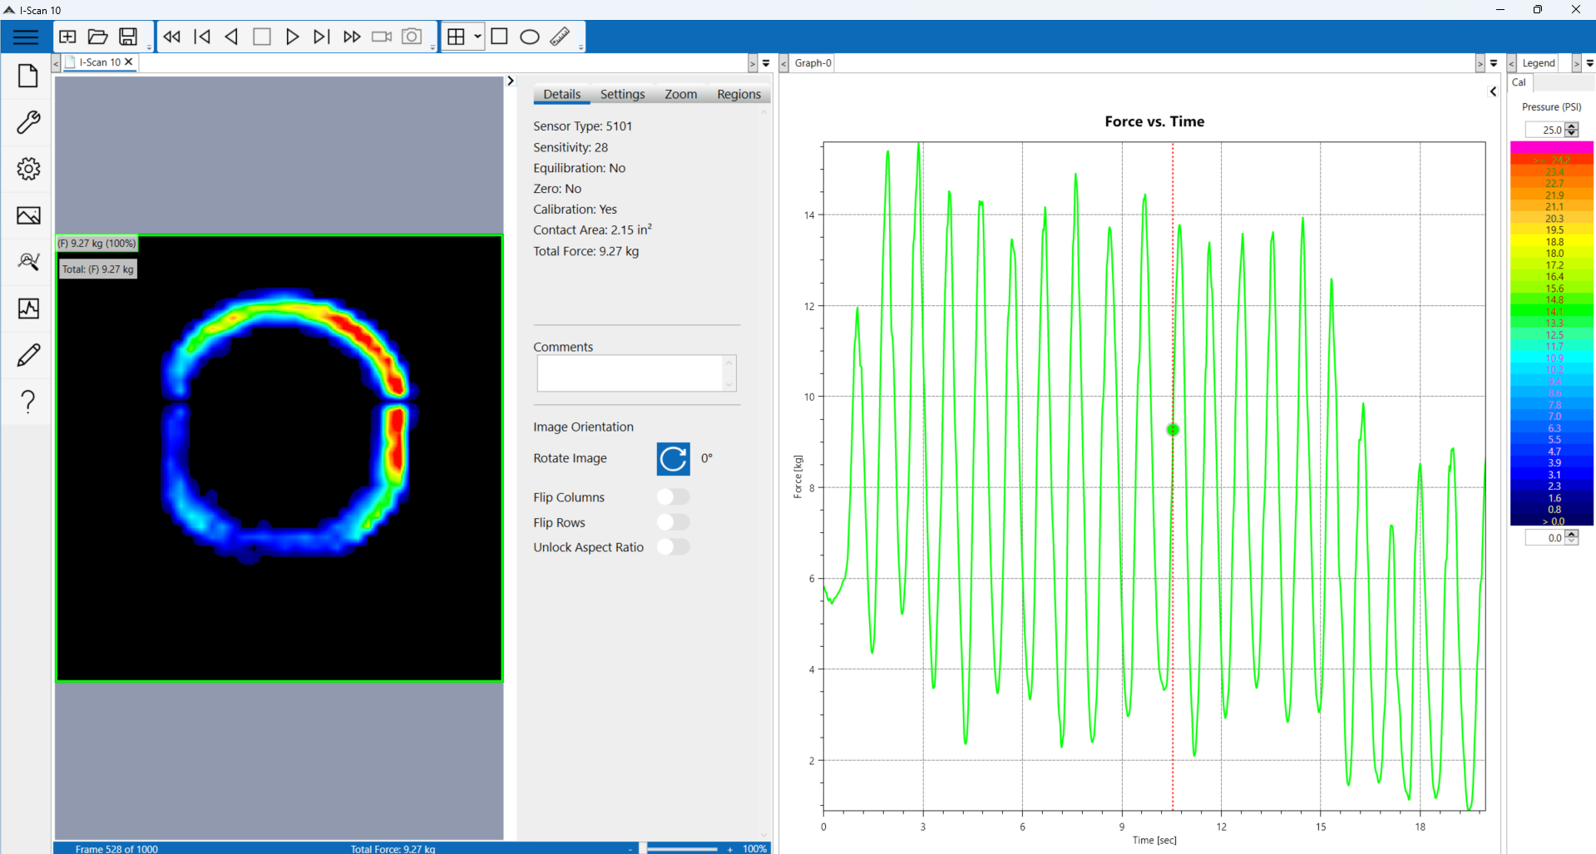Fast forward the recording
This screenshot has height=854, width=1596.
click(352, 37)
